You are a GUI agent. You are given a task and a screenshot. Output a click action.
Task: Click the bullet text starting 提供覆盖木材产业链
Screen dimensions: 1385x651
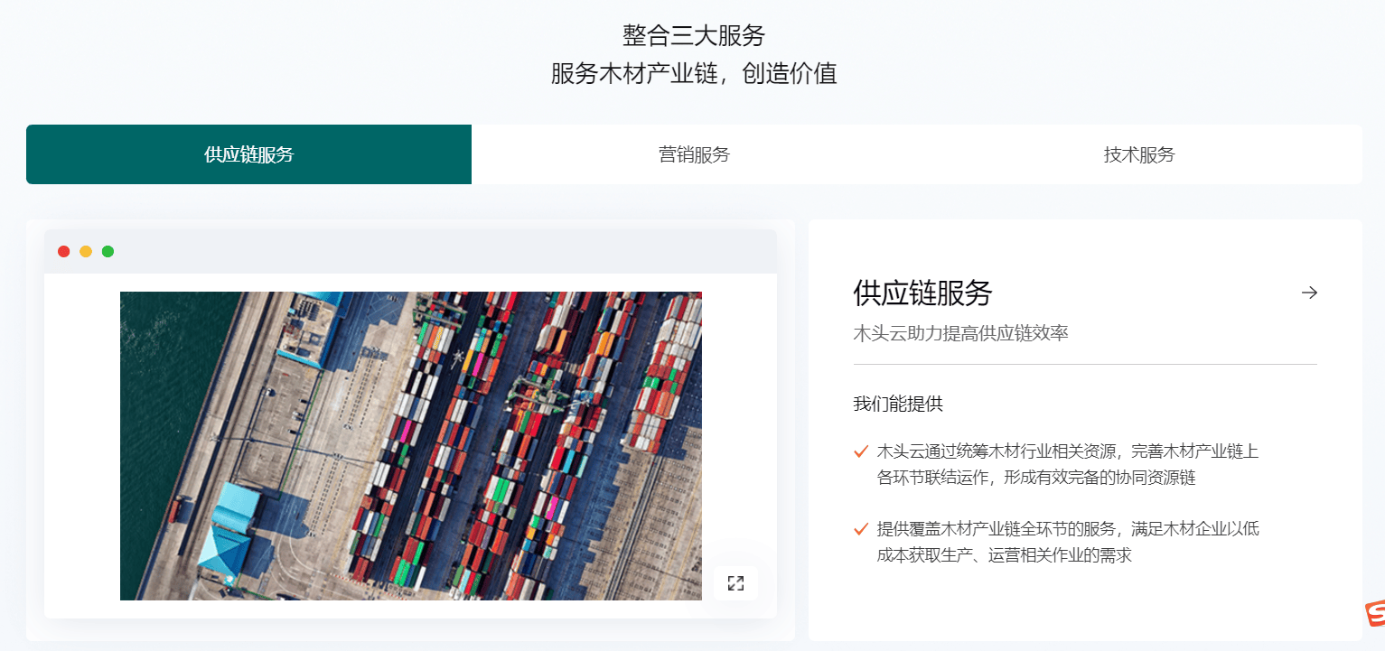coord(1068,542)
